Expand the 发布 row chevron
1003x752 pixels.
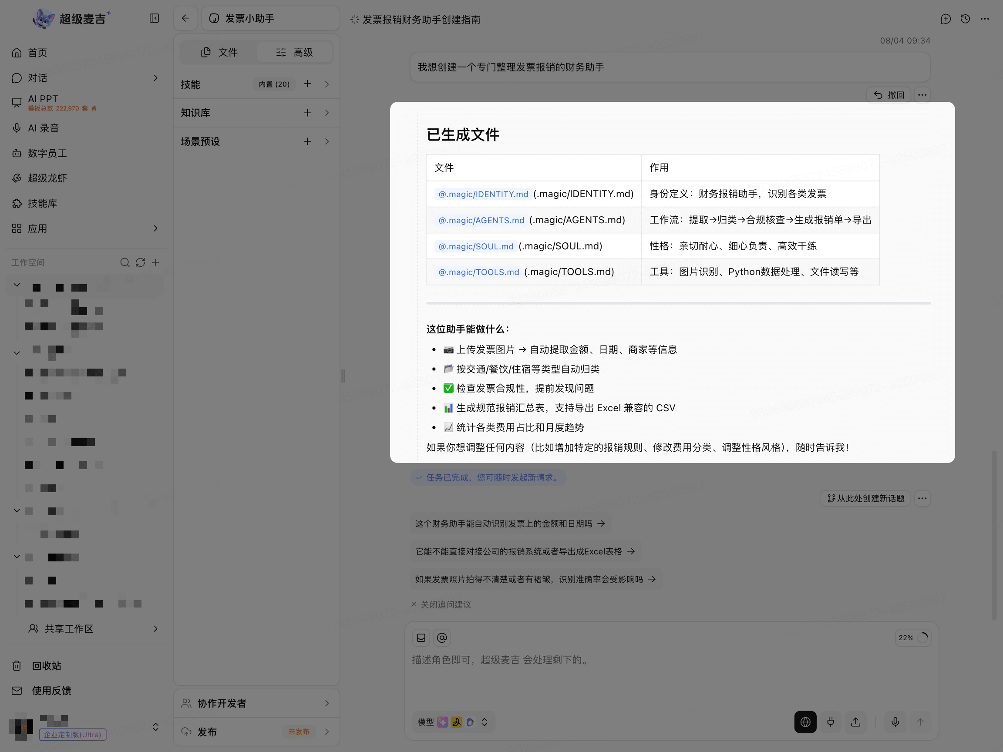coord(327,732)
